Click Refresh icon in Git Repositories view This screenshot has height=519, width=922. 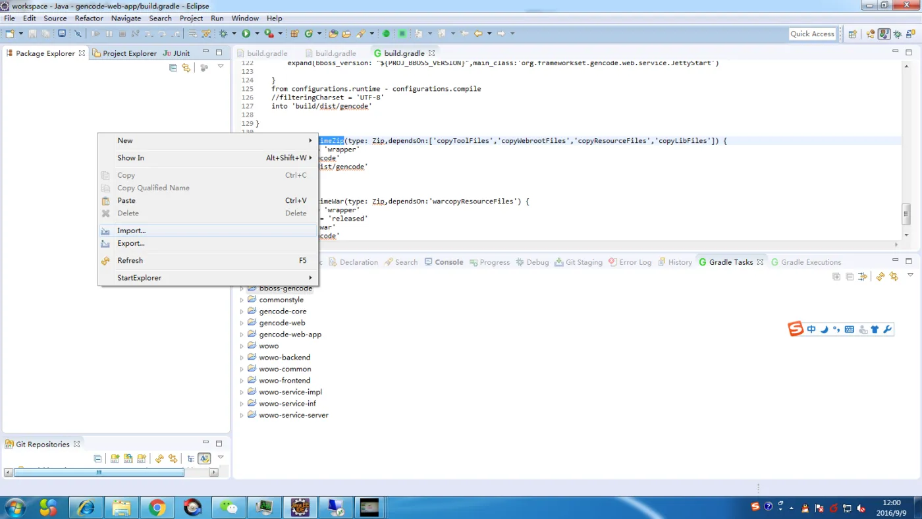159,458
